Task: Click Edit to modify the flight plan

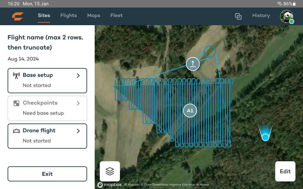Action: click(285, 171)
